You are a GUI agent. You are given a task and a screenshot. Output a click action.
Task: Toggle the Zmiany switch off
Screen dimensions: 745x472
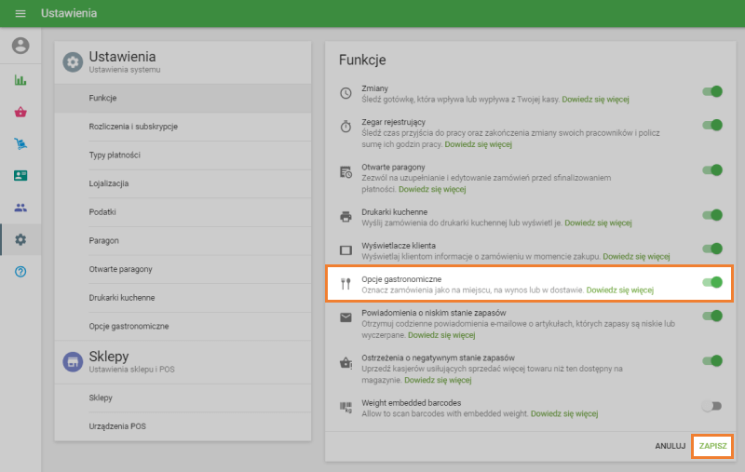[x=712, y=91]
